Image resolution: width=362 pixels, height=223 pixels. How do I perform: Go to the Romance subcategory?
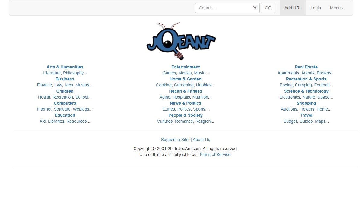[184, 121]
